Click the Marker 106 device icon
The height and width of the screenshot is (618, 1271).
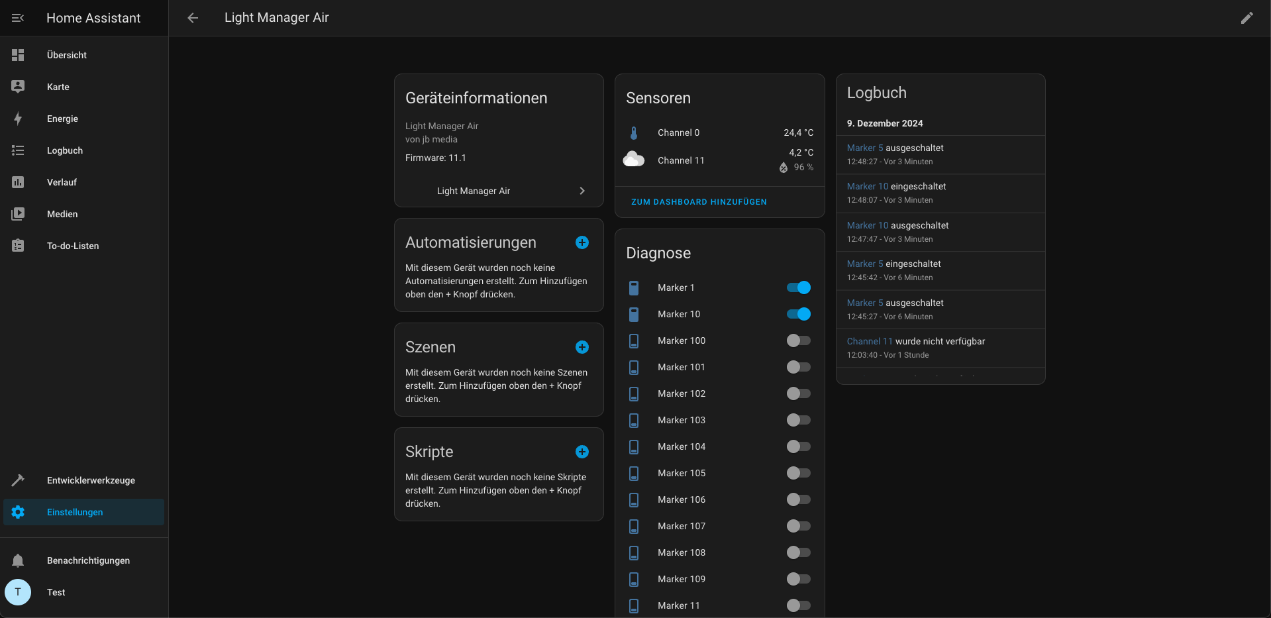point(634,499)
